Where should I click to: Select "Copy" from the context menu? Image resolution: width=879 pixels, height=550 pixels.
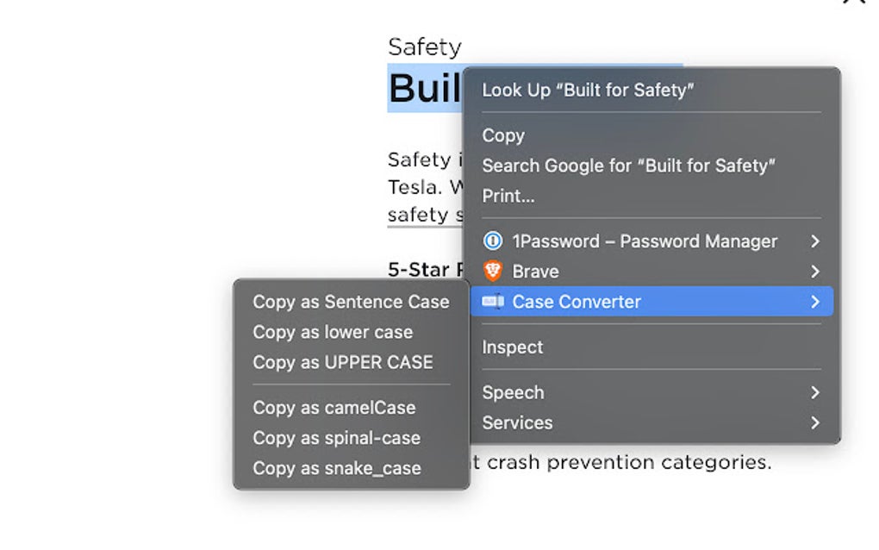coord(503,135)
